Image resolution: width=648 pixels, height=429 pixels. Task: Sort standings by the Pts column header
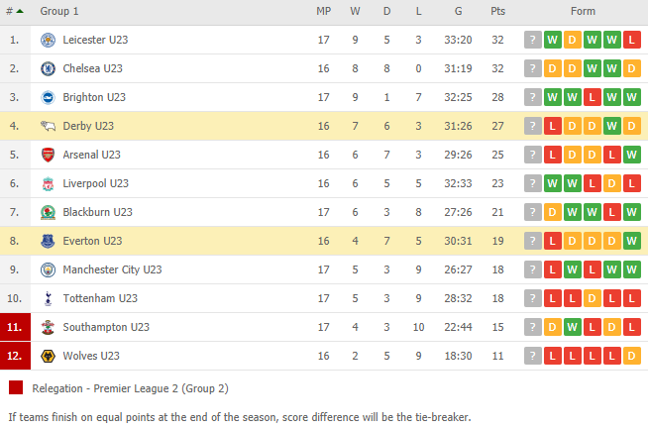coord(498,12)
